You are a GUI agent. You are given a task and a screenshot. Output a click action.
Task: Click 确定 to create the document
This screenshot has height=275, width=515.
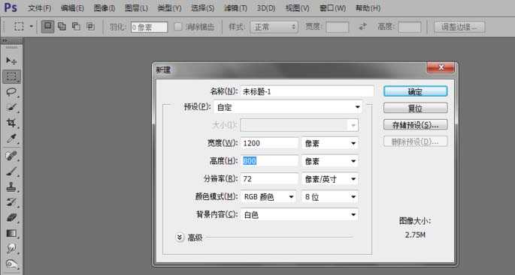click(x=415, y=91)
